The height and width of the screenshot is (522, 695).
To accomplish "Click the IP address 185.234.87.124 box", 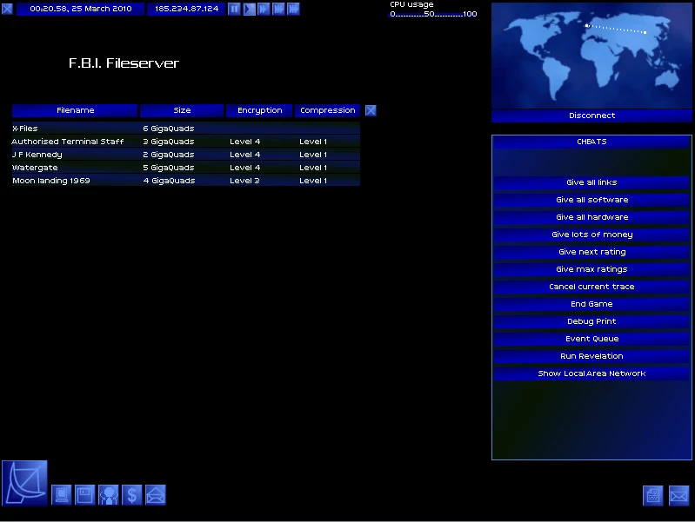I will click(x=187, y=9).
